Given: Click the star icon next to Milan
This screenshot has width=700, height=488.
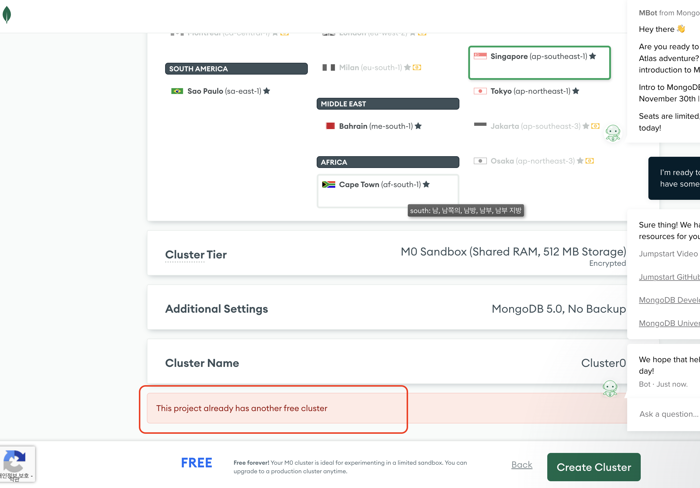Looking at the screenshot, I should [407, 67].
